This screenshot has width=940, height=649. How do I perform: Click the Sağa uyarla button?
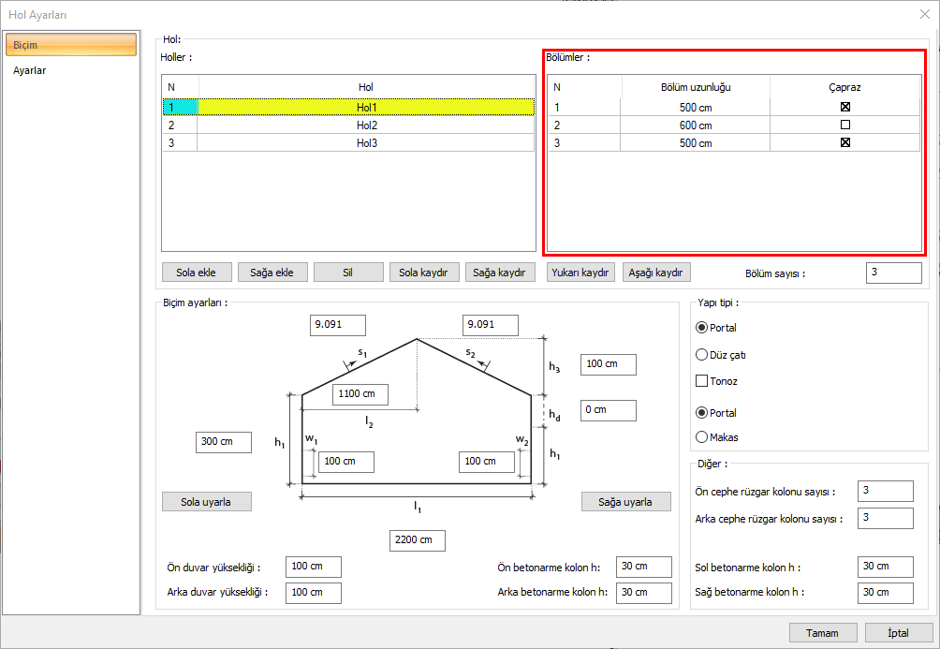click(625, 502)
